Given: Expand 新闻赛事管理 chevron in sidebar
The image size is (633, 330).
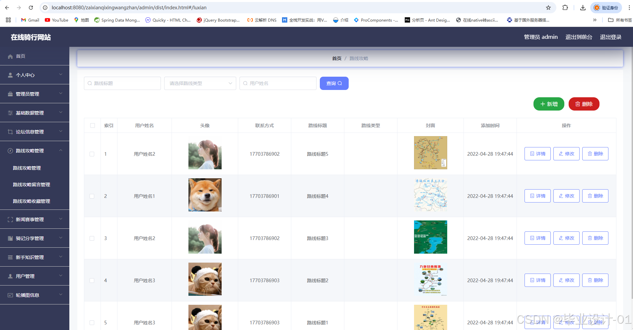Looking at the screenshot, I should 61,219.
